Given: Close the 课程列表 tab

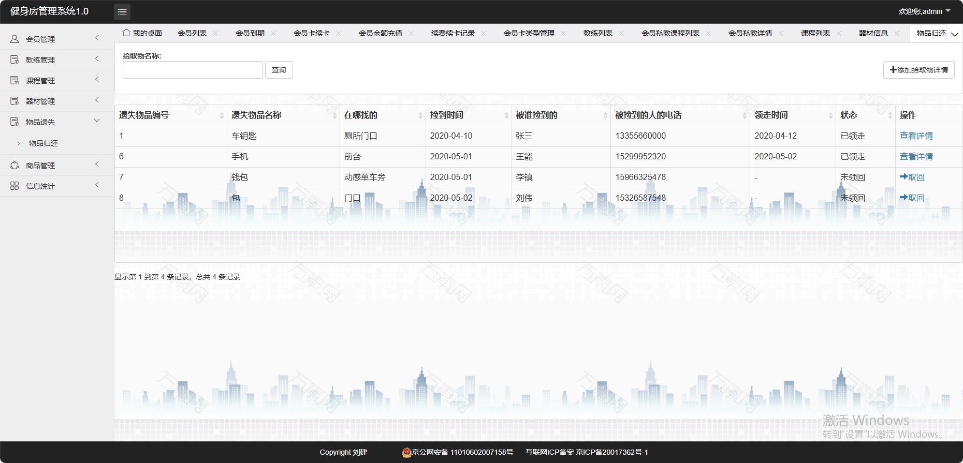Looking at the screenshot, I should coord(839,33).
